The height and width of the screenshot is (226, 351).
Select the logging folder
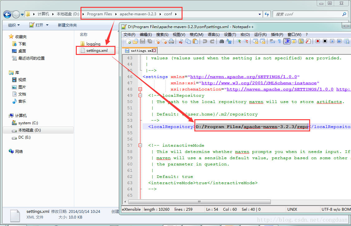coord(90,44)
